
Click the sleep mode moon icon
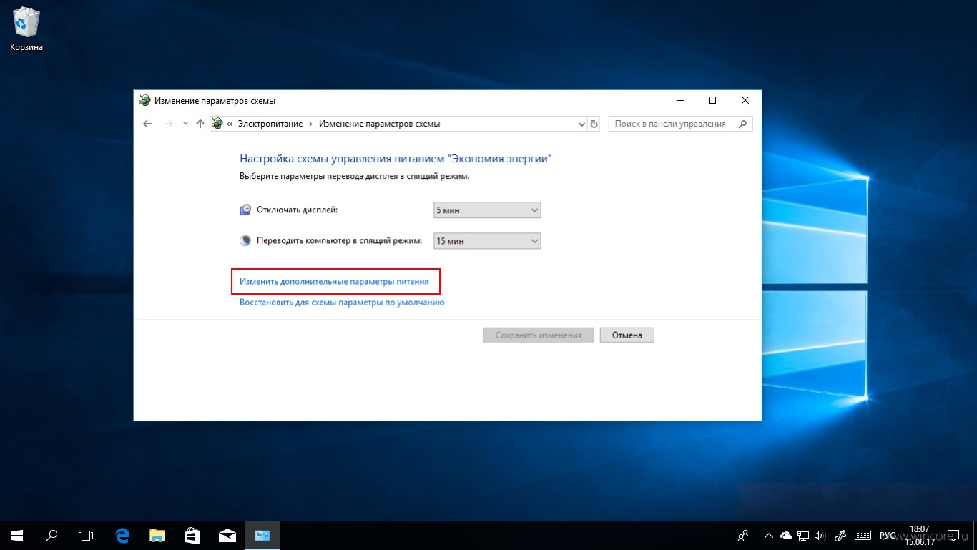[x=245, y=241]
